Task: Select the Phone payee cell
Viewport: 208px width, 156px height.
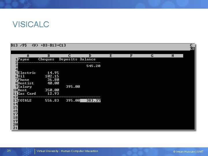Action: (23, 80)
